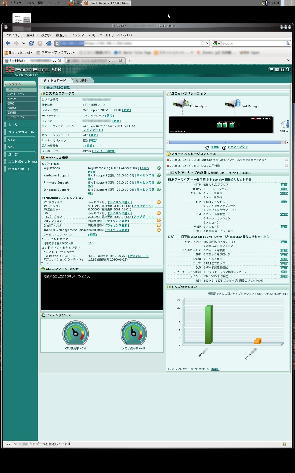Click the reboot (再起動) icon
Image resolution: width=295 pixels, height=473 pixels.
[x=207, y=147]
